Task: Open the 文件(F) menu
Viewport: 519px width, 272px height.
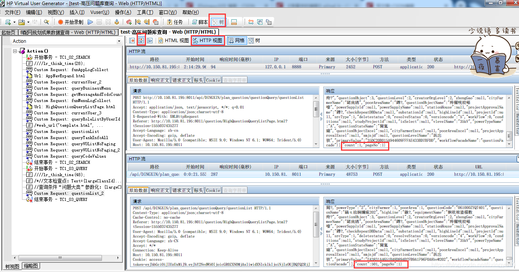Action: tap(12, 12)
